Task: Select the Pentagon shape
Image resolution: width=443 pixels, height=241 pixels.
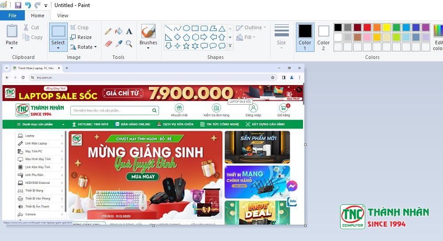Action: click(x=186, y=37)
